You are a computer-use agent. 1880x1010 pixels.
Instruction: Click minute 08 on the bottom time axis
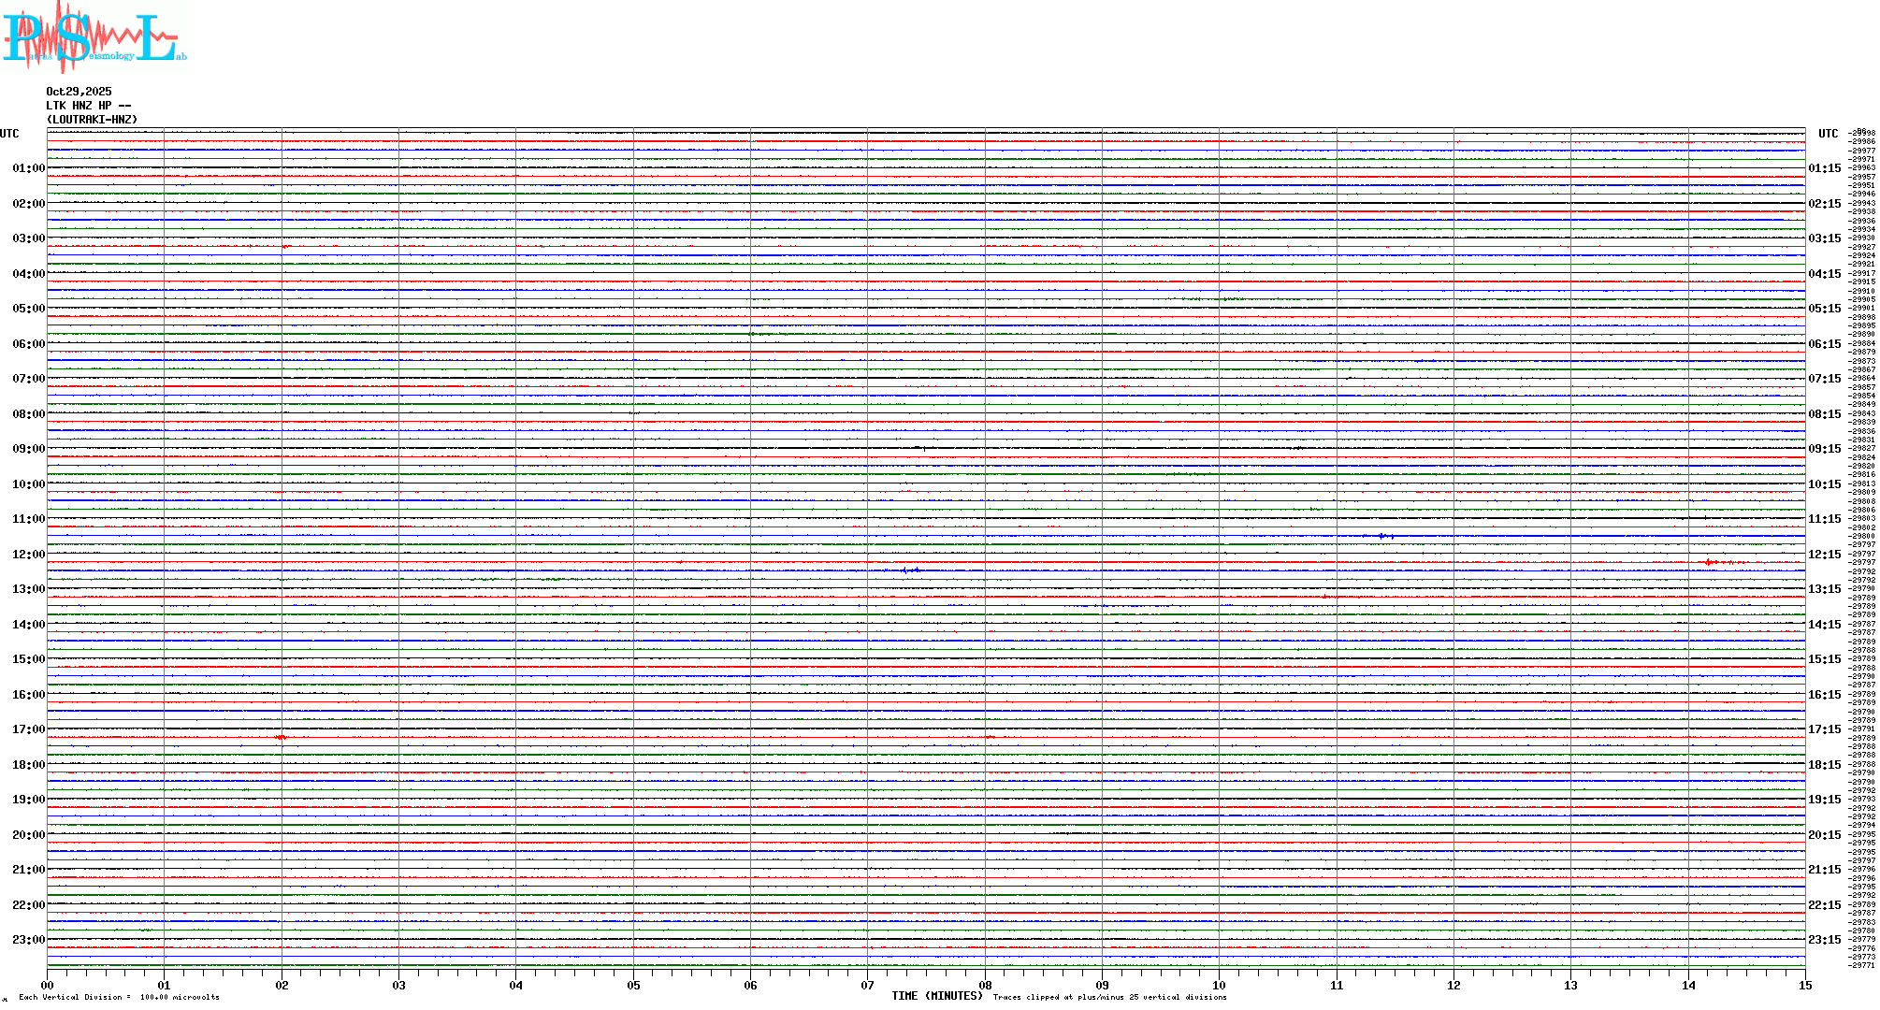[985, 985]
